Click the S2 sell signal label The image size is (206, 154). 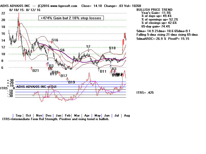pos(88,46)
